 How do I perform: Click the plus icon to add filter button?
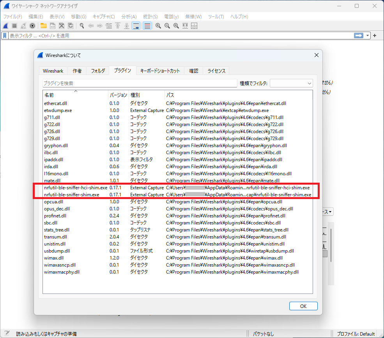[375, 36]
